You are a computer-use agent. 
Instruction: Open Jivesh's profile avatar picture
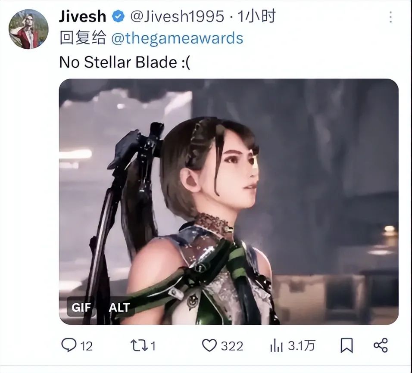(28, 29)
